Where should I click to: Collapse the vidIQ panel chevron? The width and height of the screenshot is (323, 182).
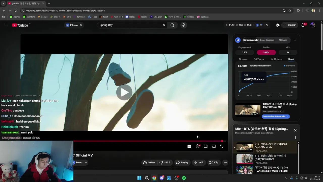pos(295,40)
